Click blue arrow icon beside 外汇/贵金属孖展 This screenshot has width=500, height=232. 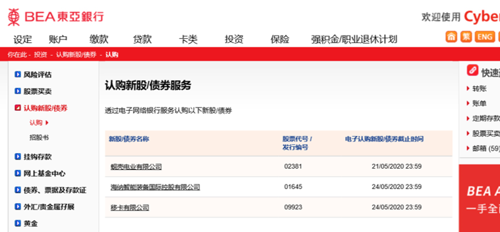pos(18,207)
